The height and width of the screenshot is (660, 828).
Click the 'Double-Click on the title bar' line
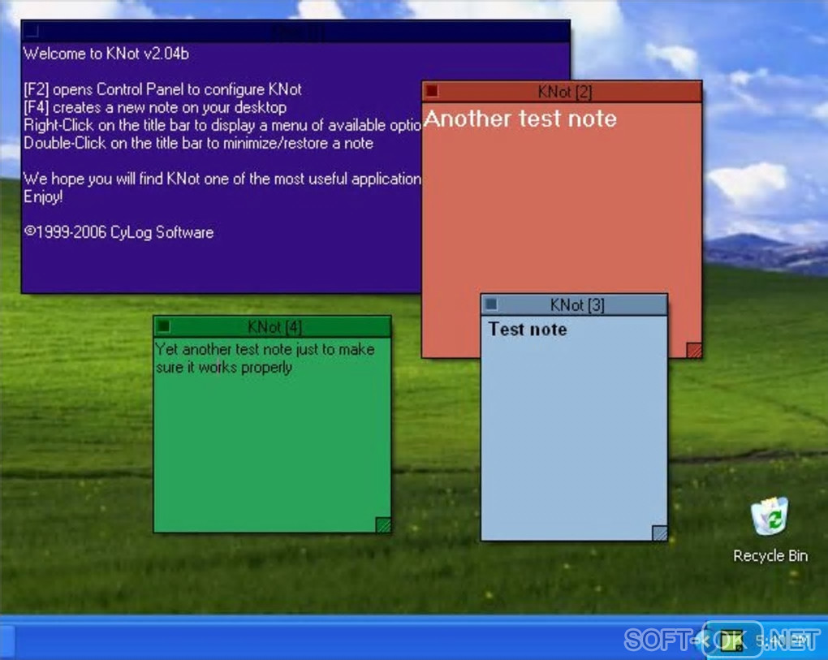click(x=199, y=143)
